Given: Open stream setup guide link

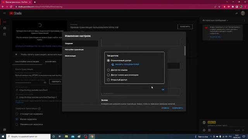Looking at the screenshot, I should [39, 46].
